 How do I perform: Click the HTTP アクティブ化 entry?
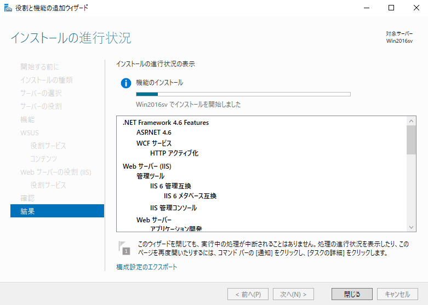(x=174, y=153)
